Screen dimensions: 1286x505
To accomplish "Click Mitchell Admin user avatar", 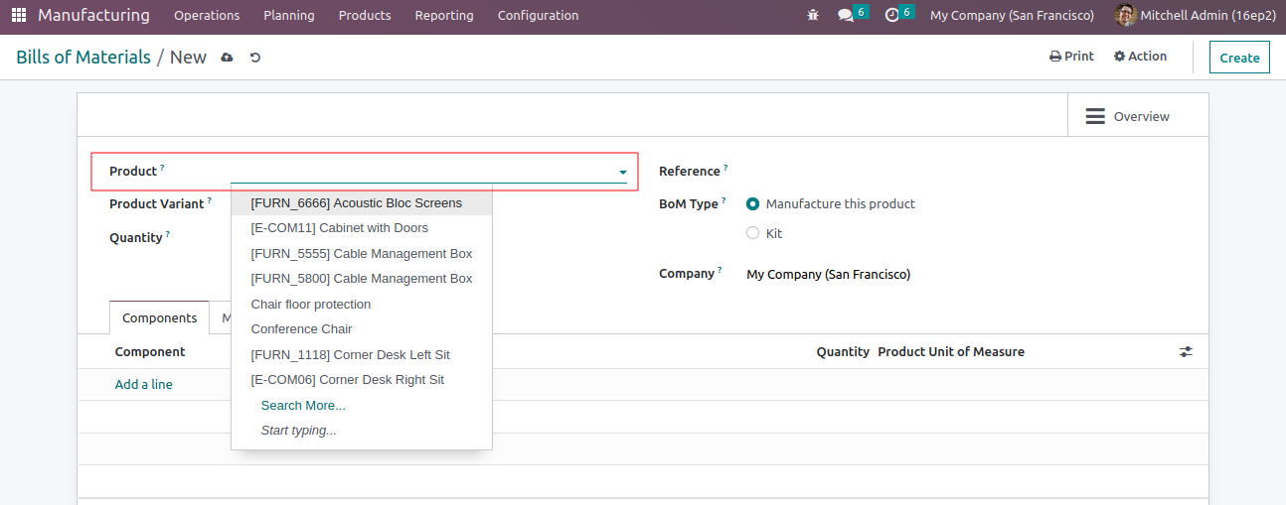I will (x=1125, y=16).
